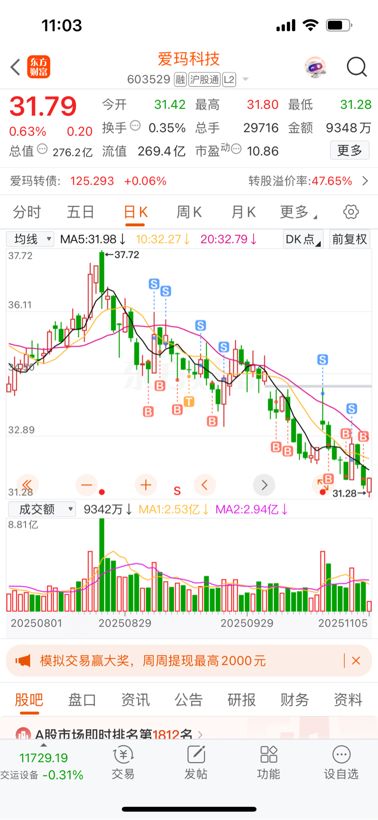The height and width of the screenshot is (820, 378).
Task: Tap the orange T signal marker
Action: coord(189,401)
